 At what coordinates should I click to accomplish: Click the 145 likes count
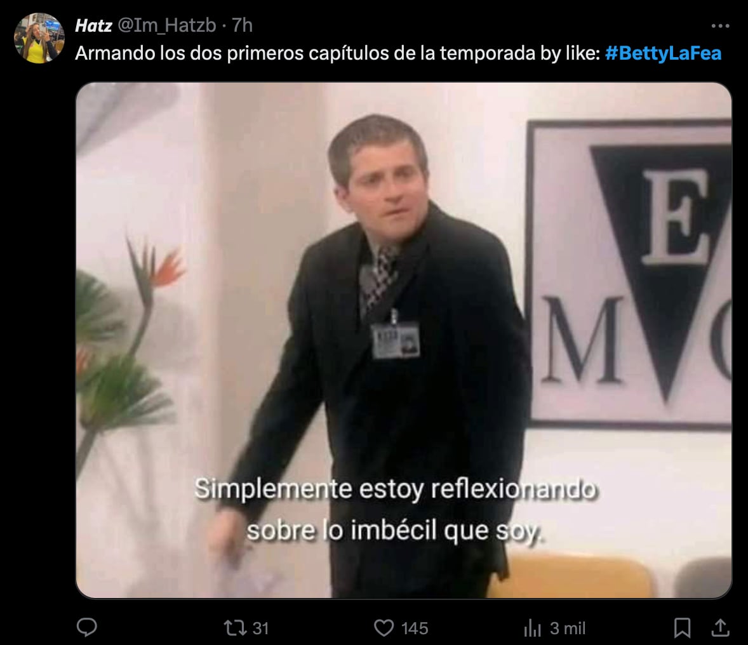(x=415, y=628)
